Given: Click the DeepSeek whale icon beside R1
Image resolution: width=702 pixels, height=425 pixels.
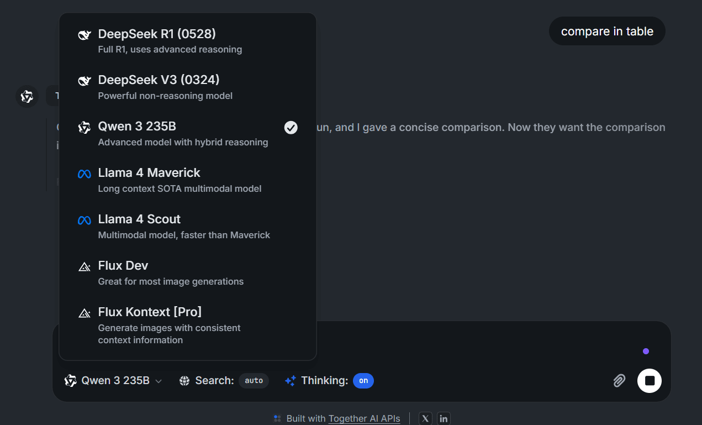Looking at the screenshot, I should tap(85, 35).
